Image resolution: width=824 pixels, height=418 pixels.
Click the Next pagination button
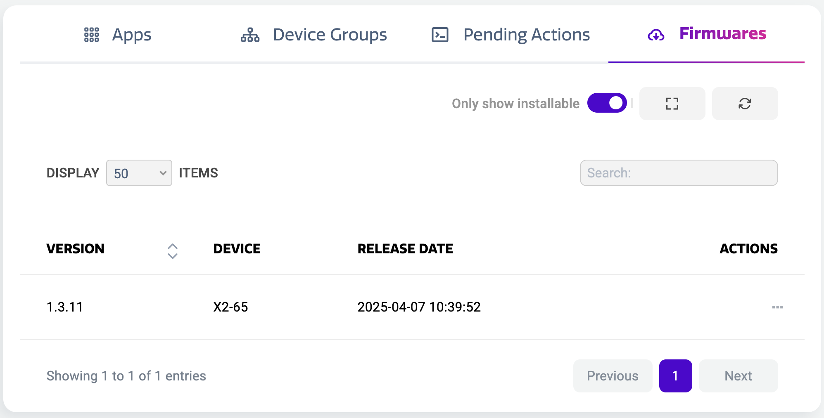[x=738, y=375]
